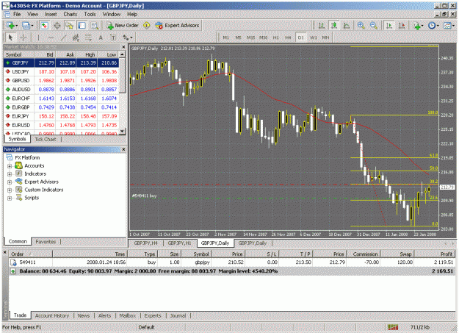The width and height of the screenshot is (459, 333).
Task: Open a New Chart via toolbar icon
Action: tap(10, 26)
